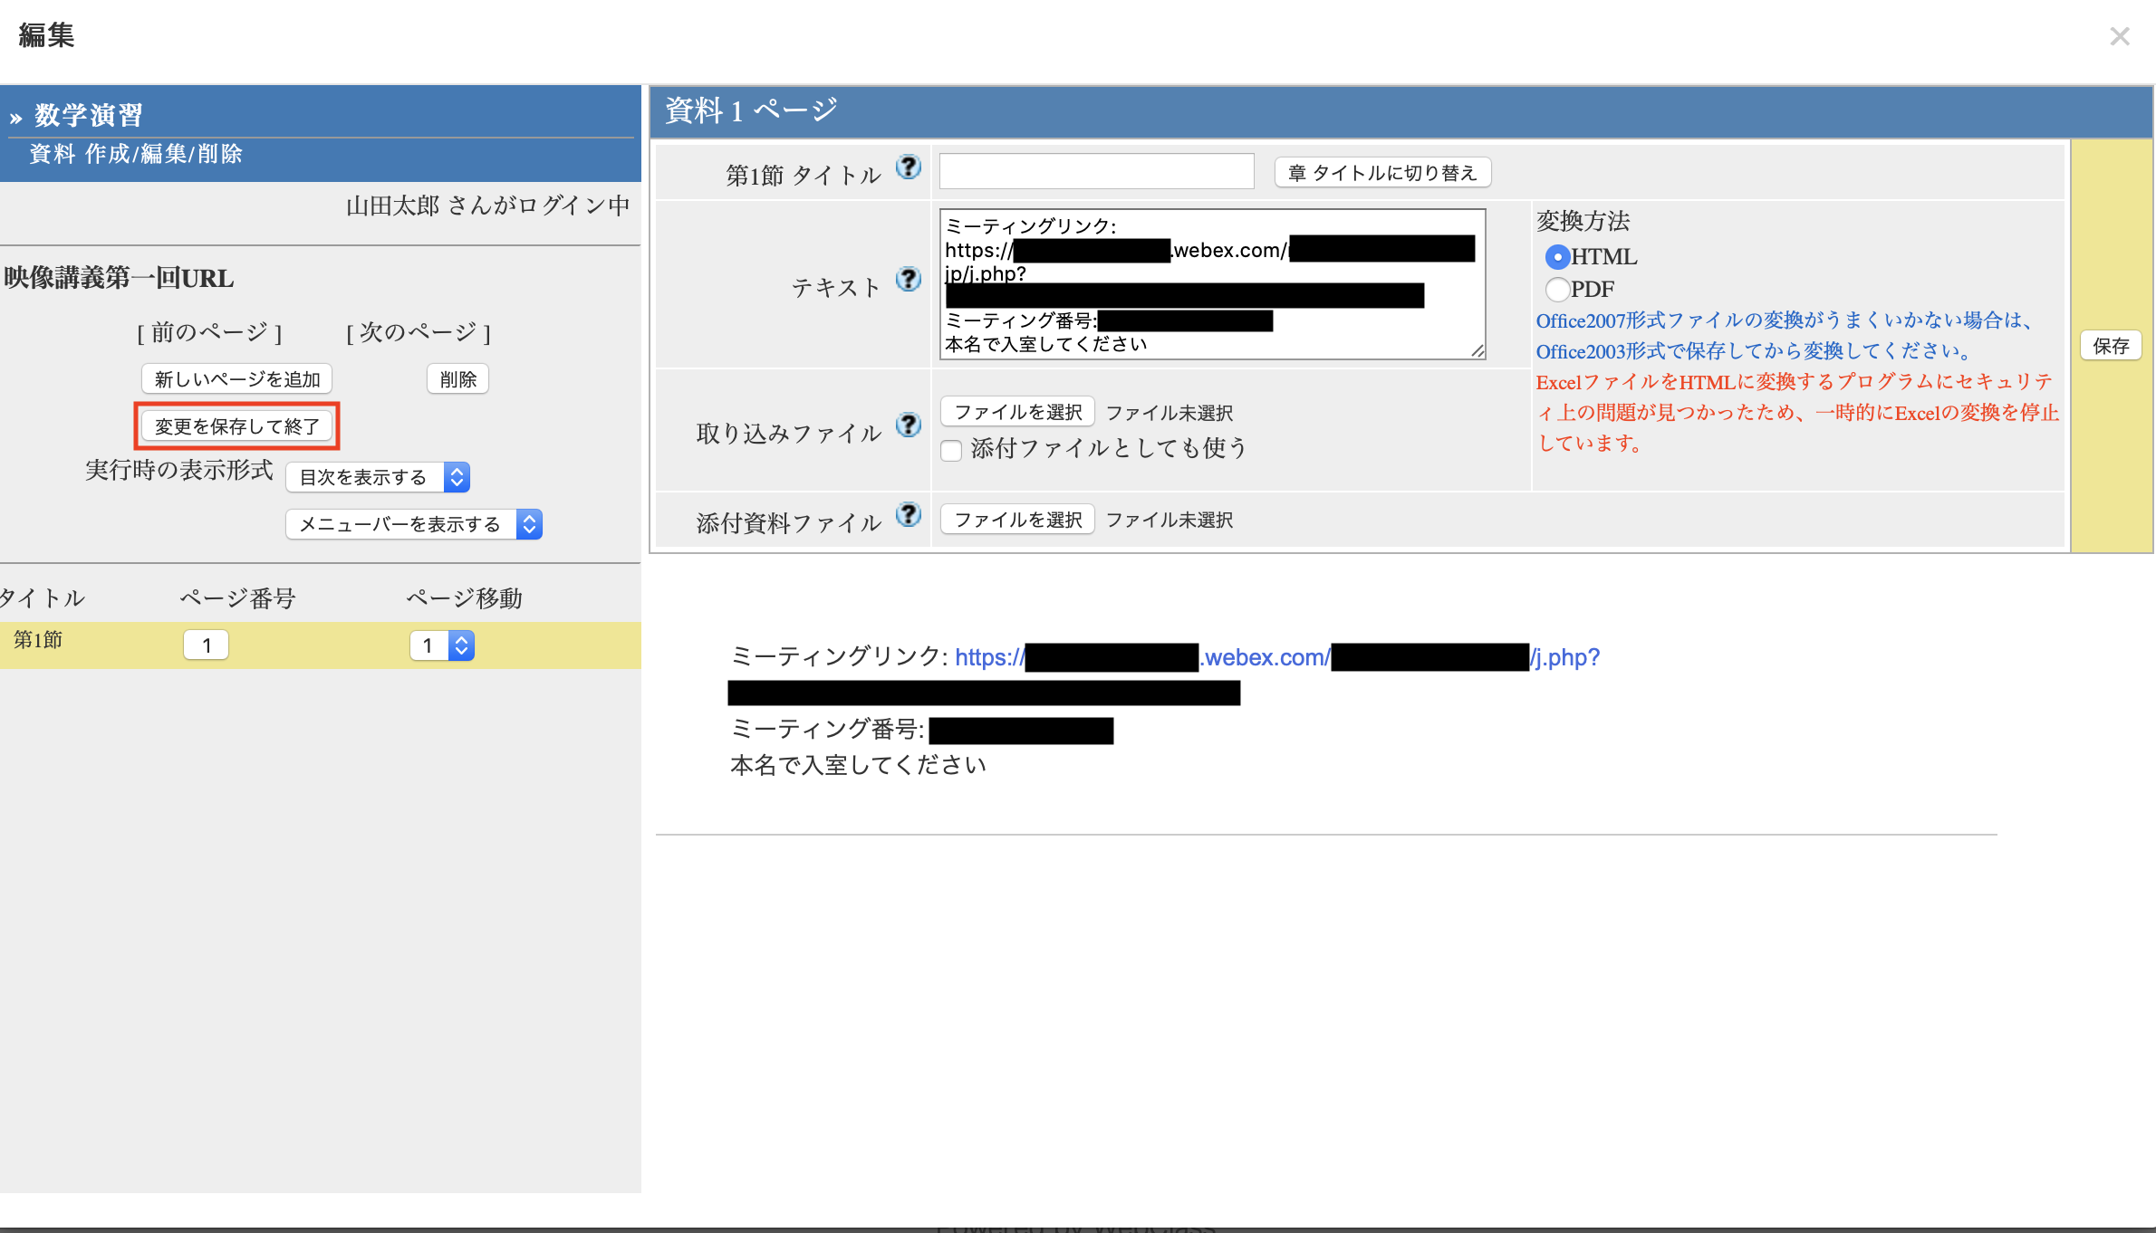Click 変換方法 label
The height and width of the screenshot is (1233, 2156).
point(1583,221)
